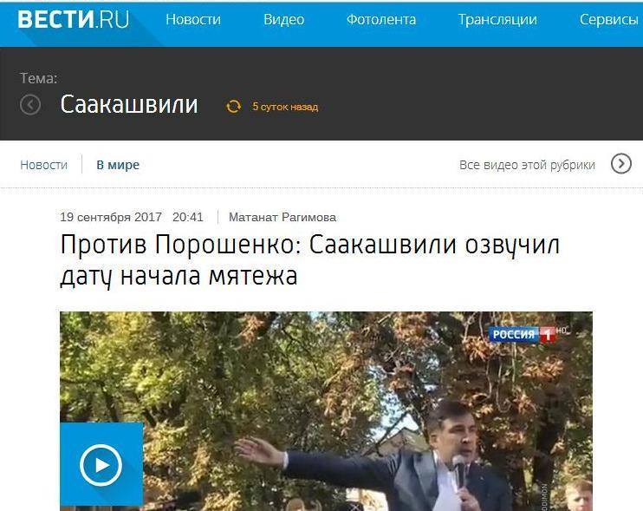This screenshot has height=511, width=643.
Task: Open the Сервисы menu
Action: [609, 20]
